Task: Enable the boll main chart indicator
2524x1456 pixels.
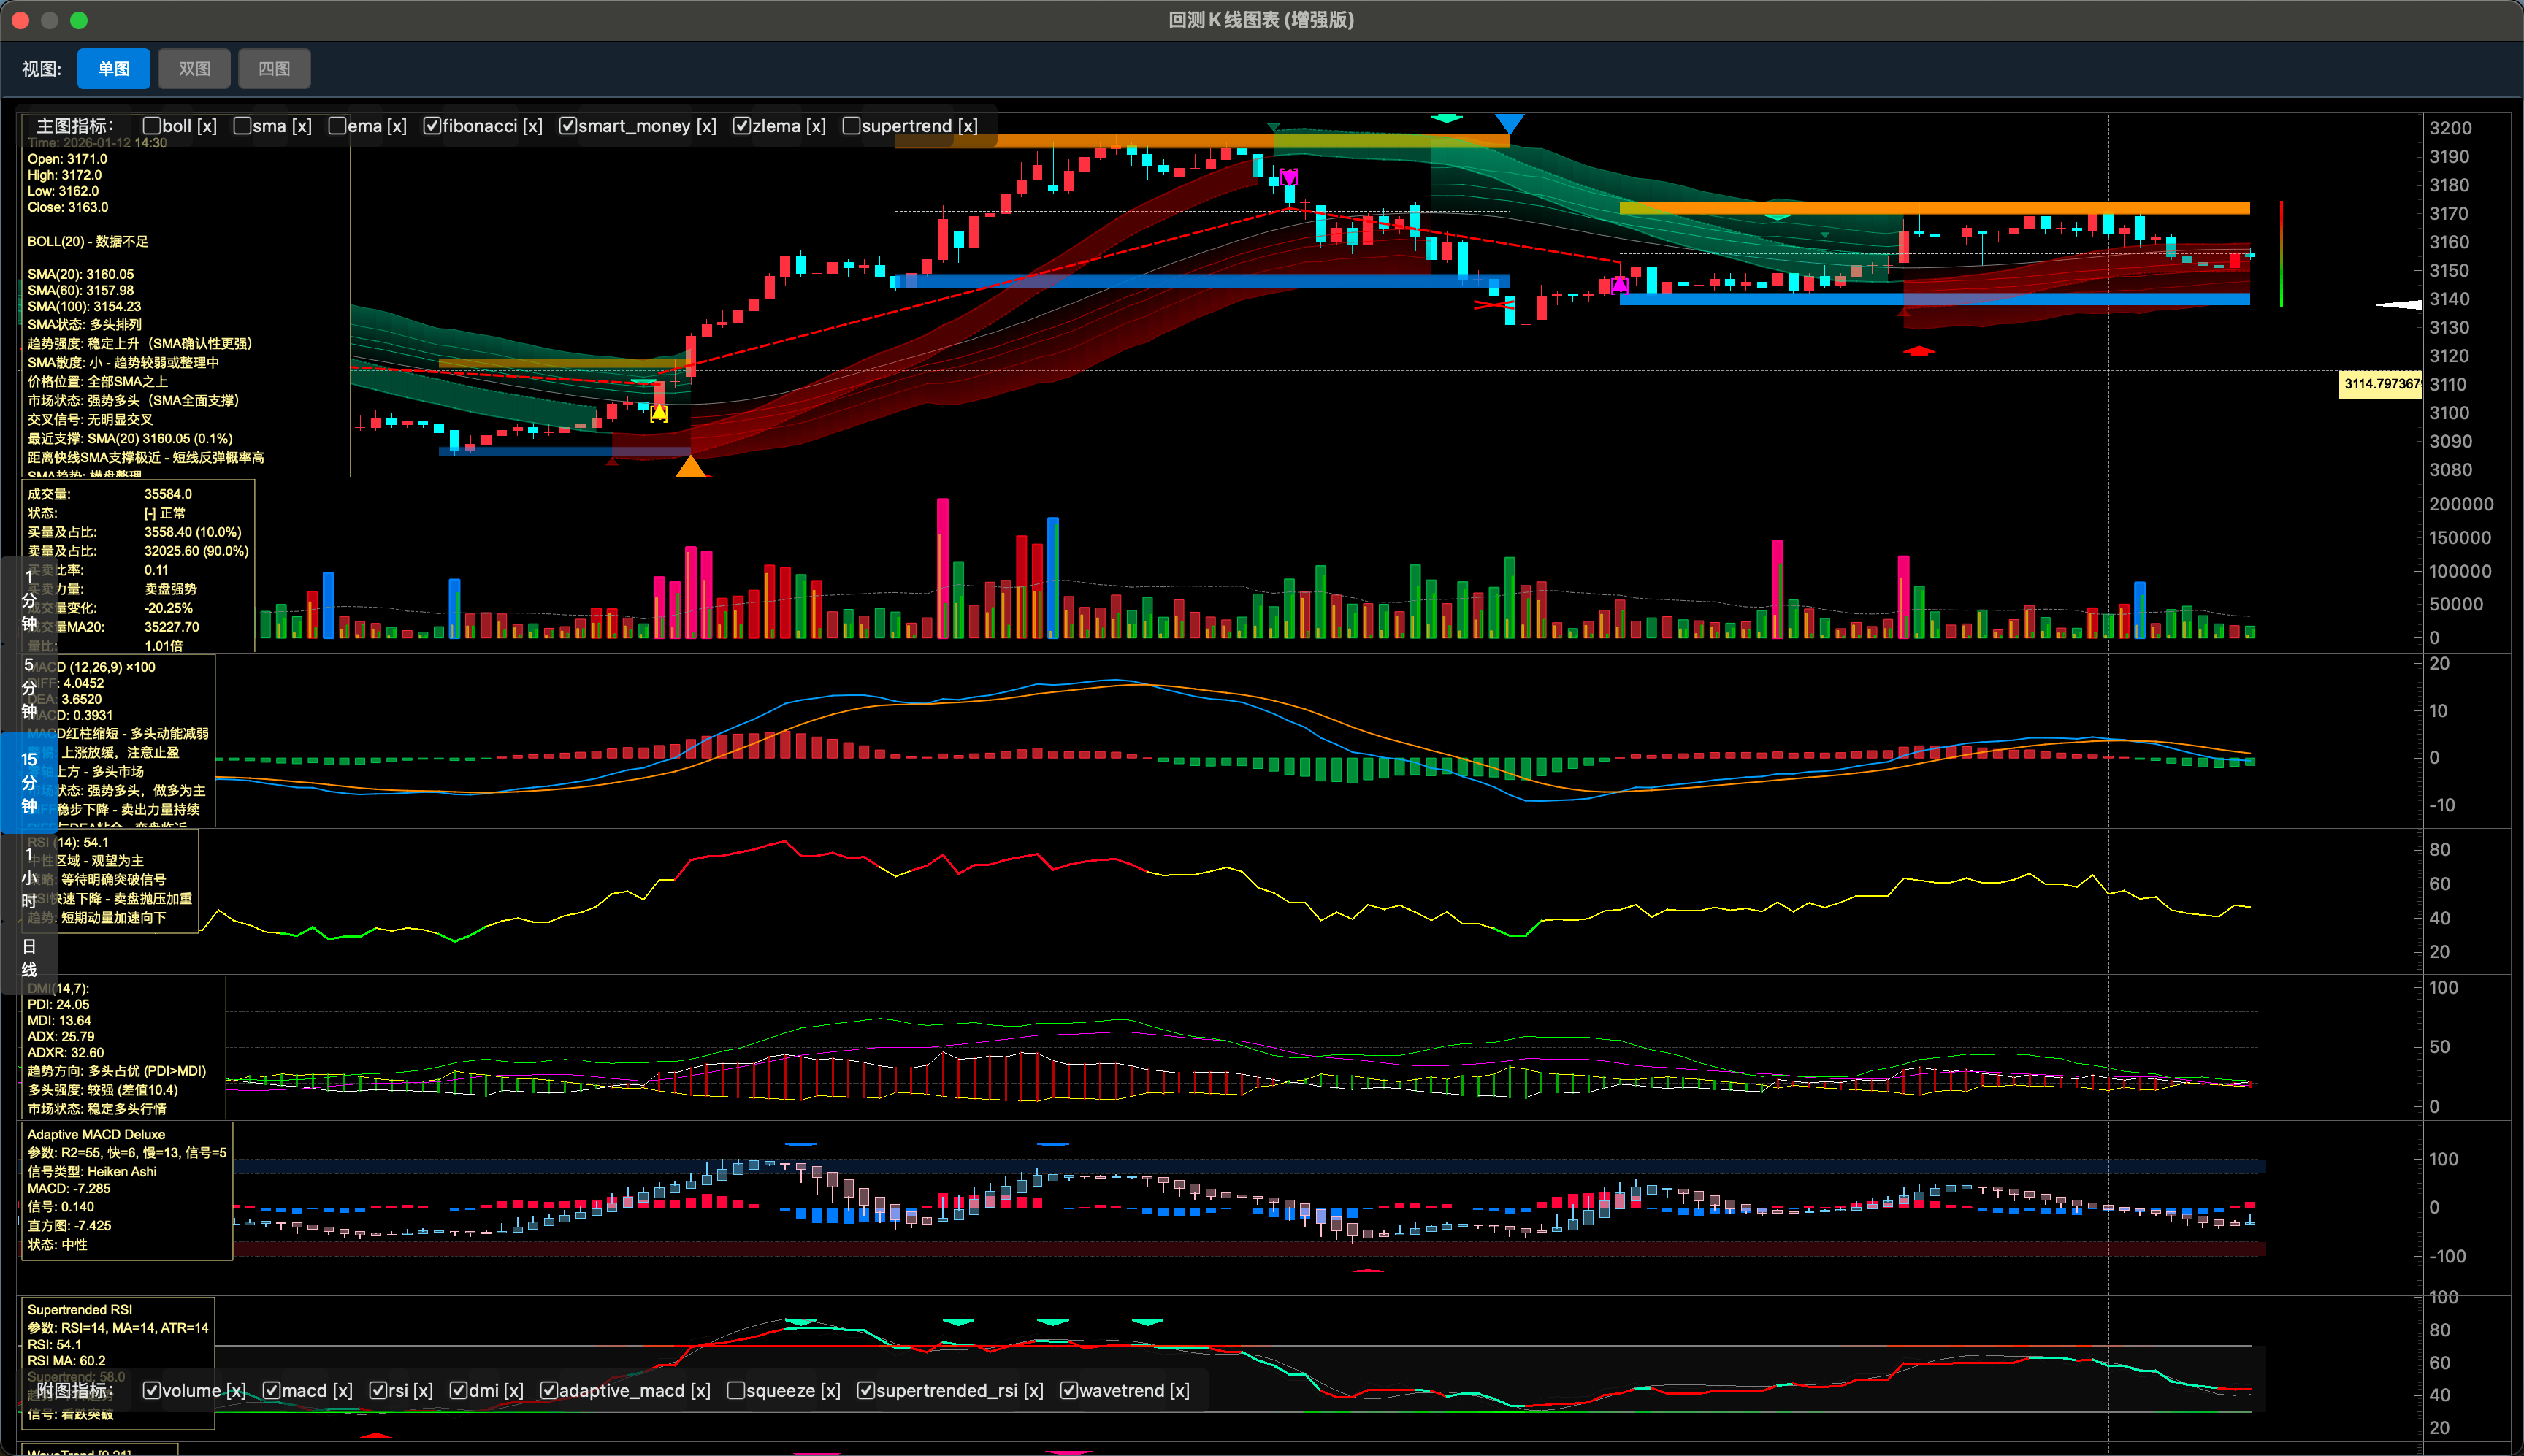Action: [152, 126]
